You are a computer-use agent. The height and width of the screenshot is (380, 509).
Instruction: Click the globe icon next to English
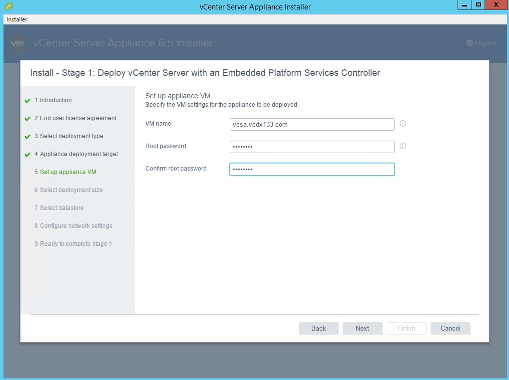[x=469, y=43]
